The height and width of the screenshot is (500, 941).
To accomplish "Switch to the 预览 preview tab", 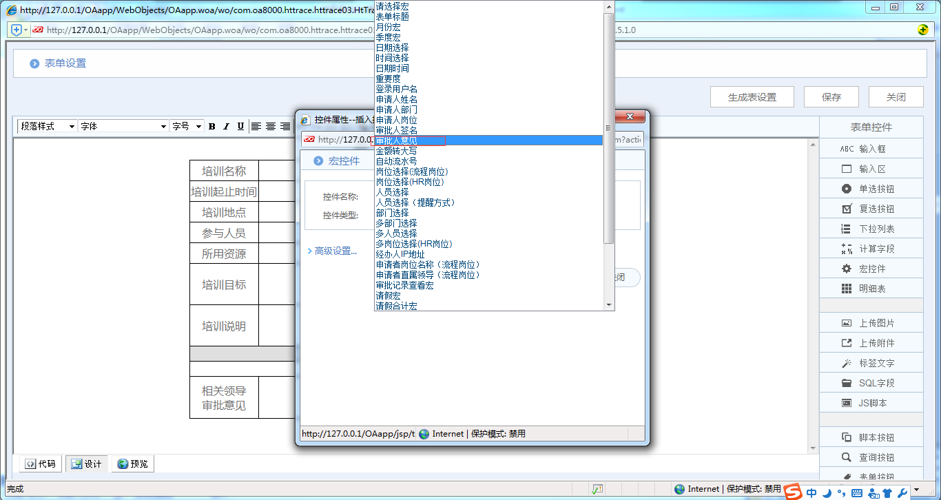I will pos(132,463).
